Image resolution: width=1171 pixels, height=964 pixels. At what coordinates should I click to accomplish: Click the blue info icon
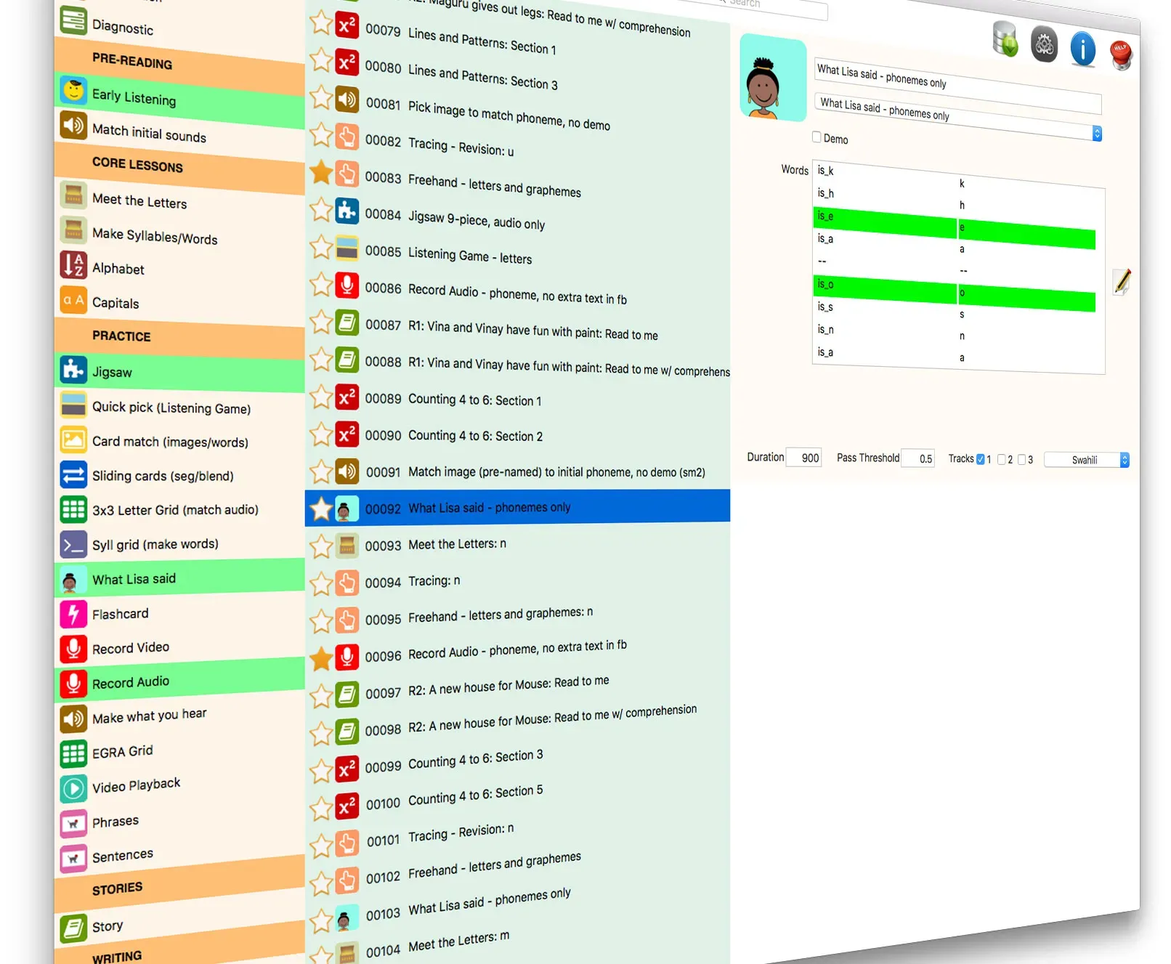[1082, 50]
